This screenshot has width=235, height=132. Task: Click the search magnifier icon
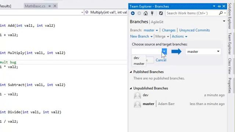(x=221, y=13)
